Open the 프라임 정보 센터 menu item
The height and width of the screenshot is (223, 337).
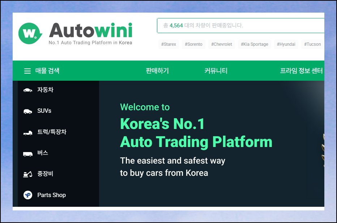click(x=301, y=71)
